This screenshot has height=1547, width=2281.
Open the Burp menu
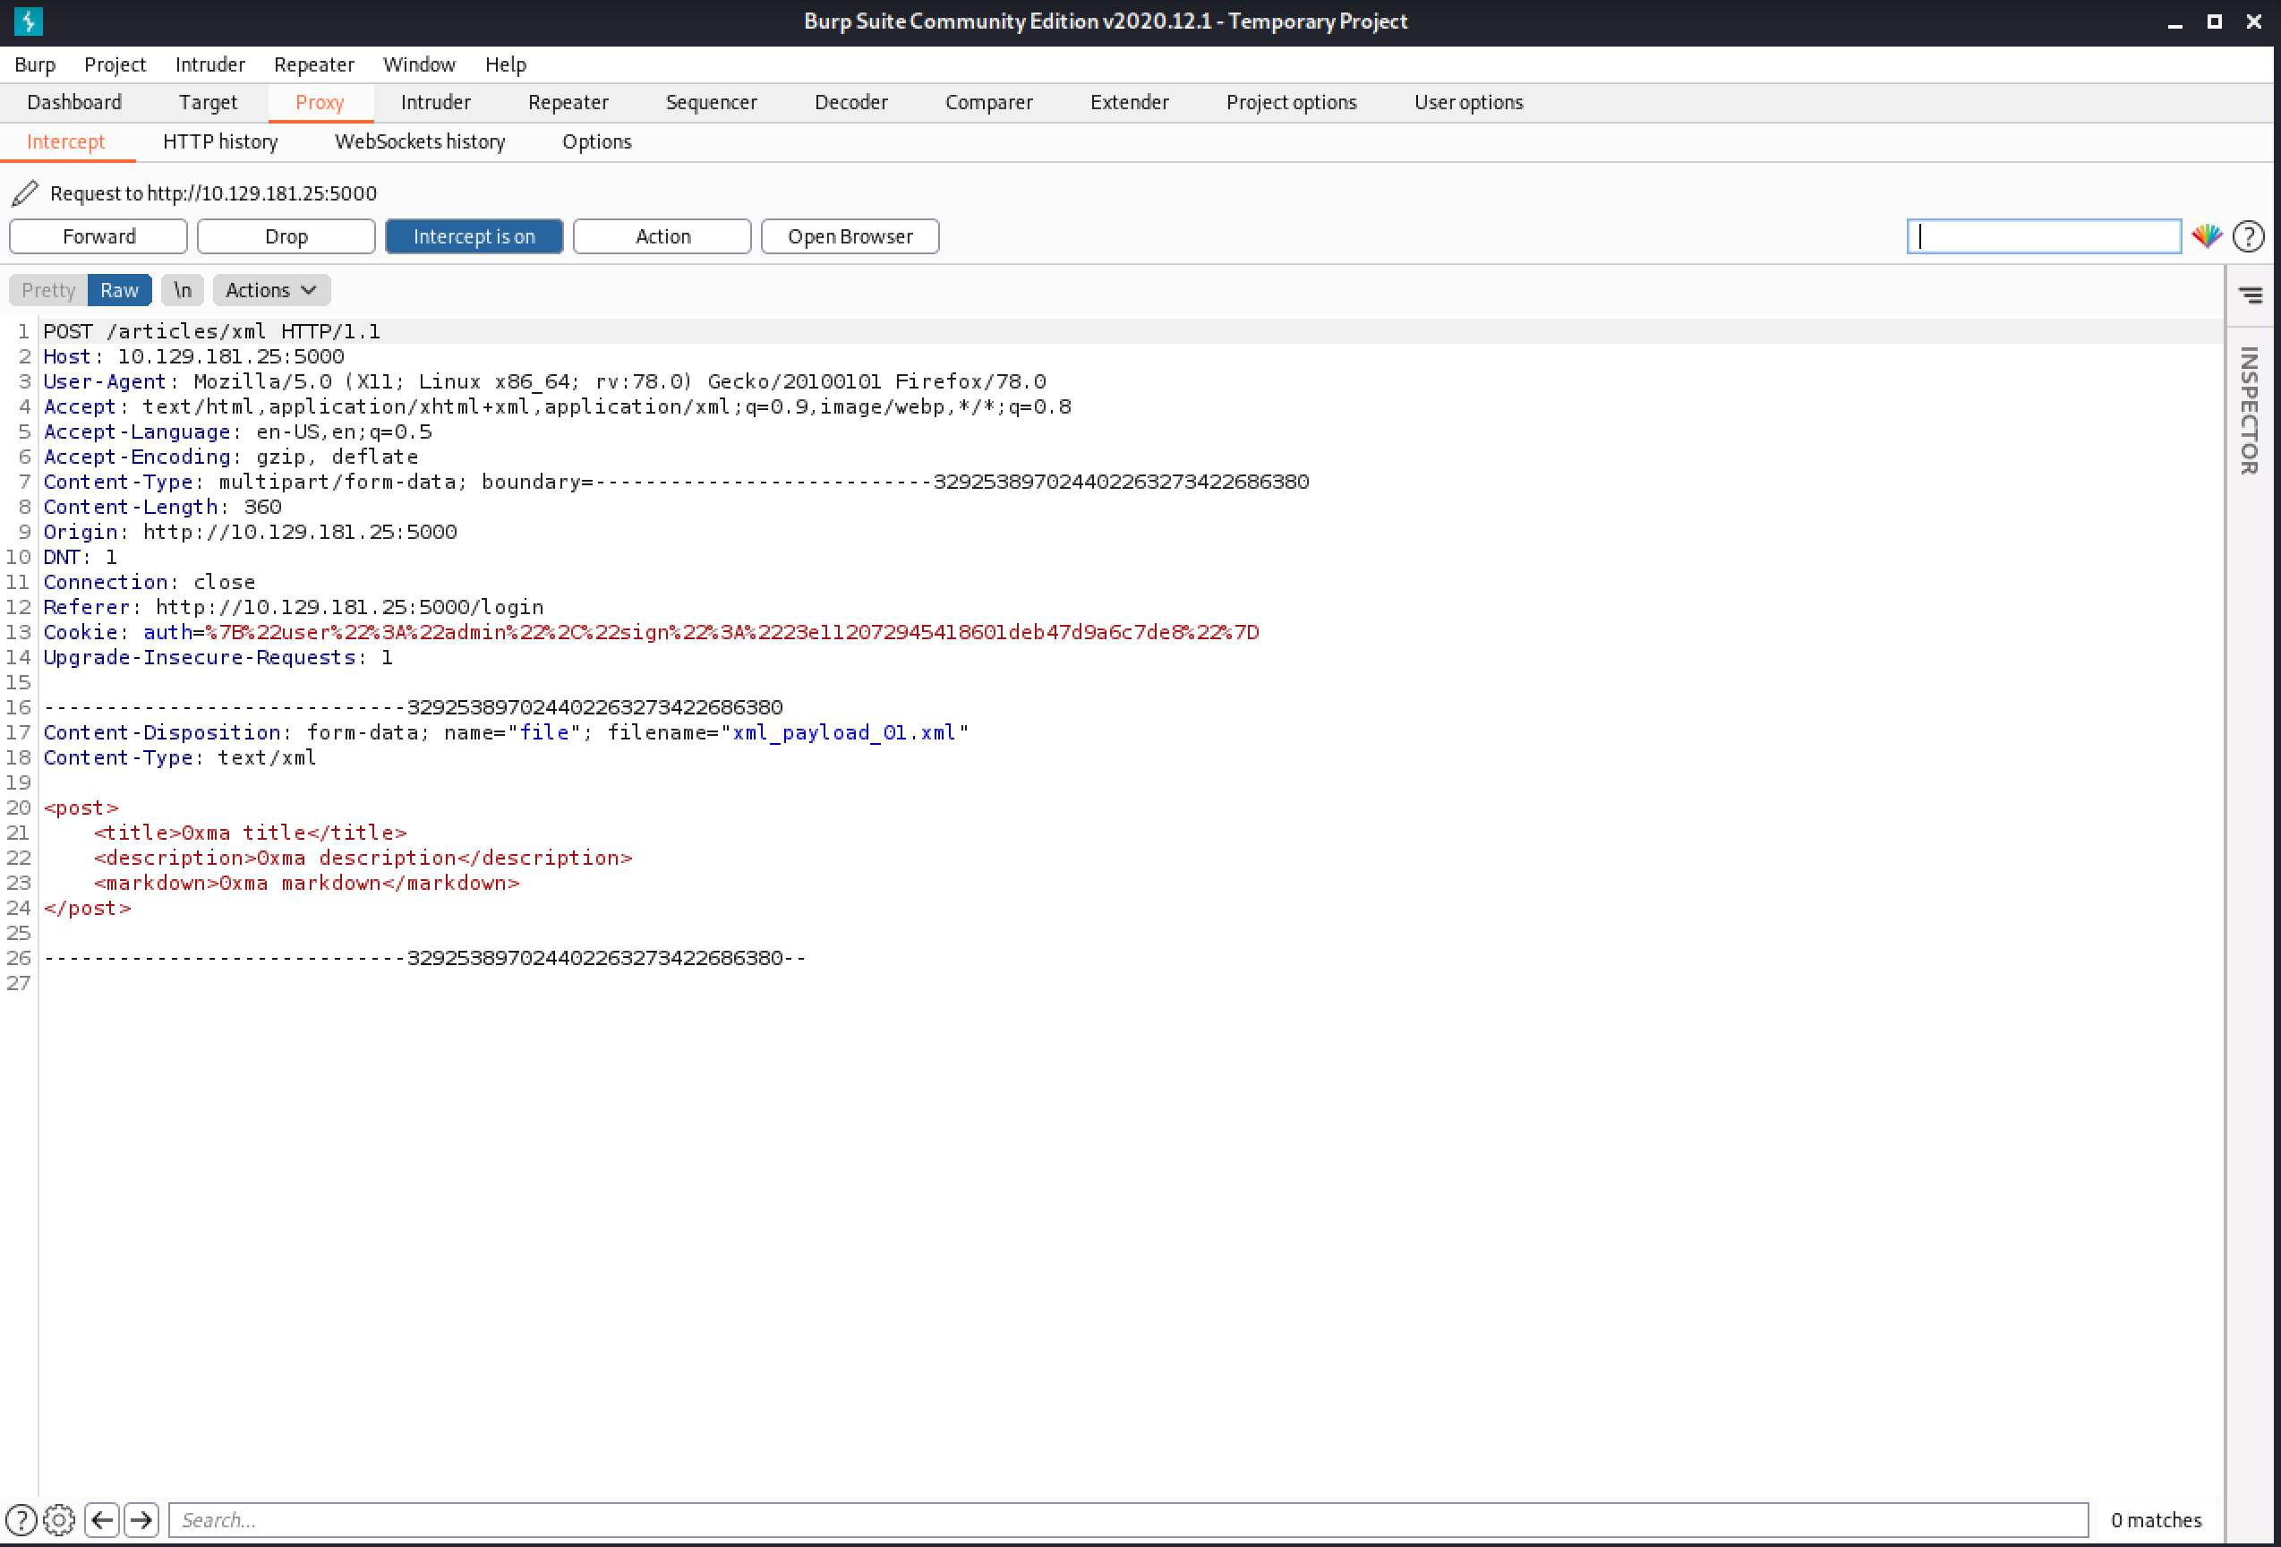click(x=35, y=64)
